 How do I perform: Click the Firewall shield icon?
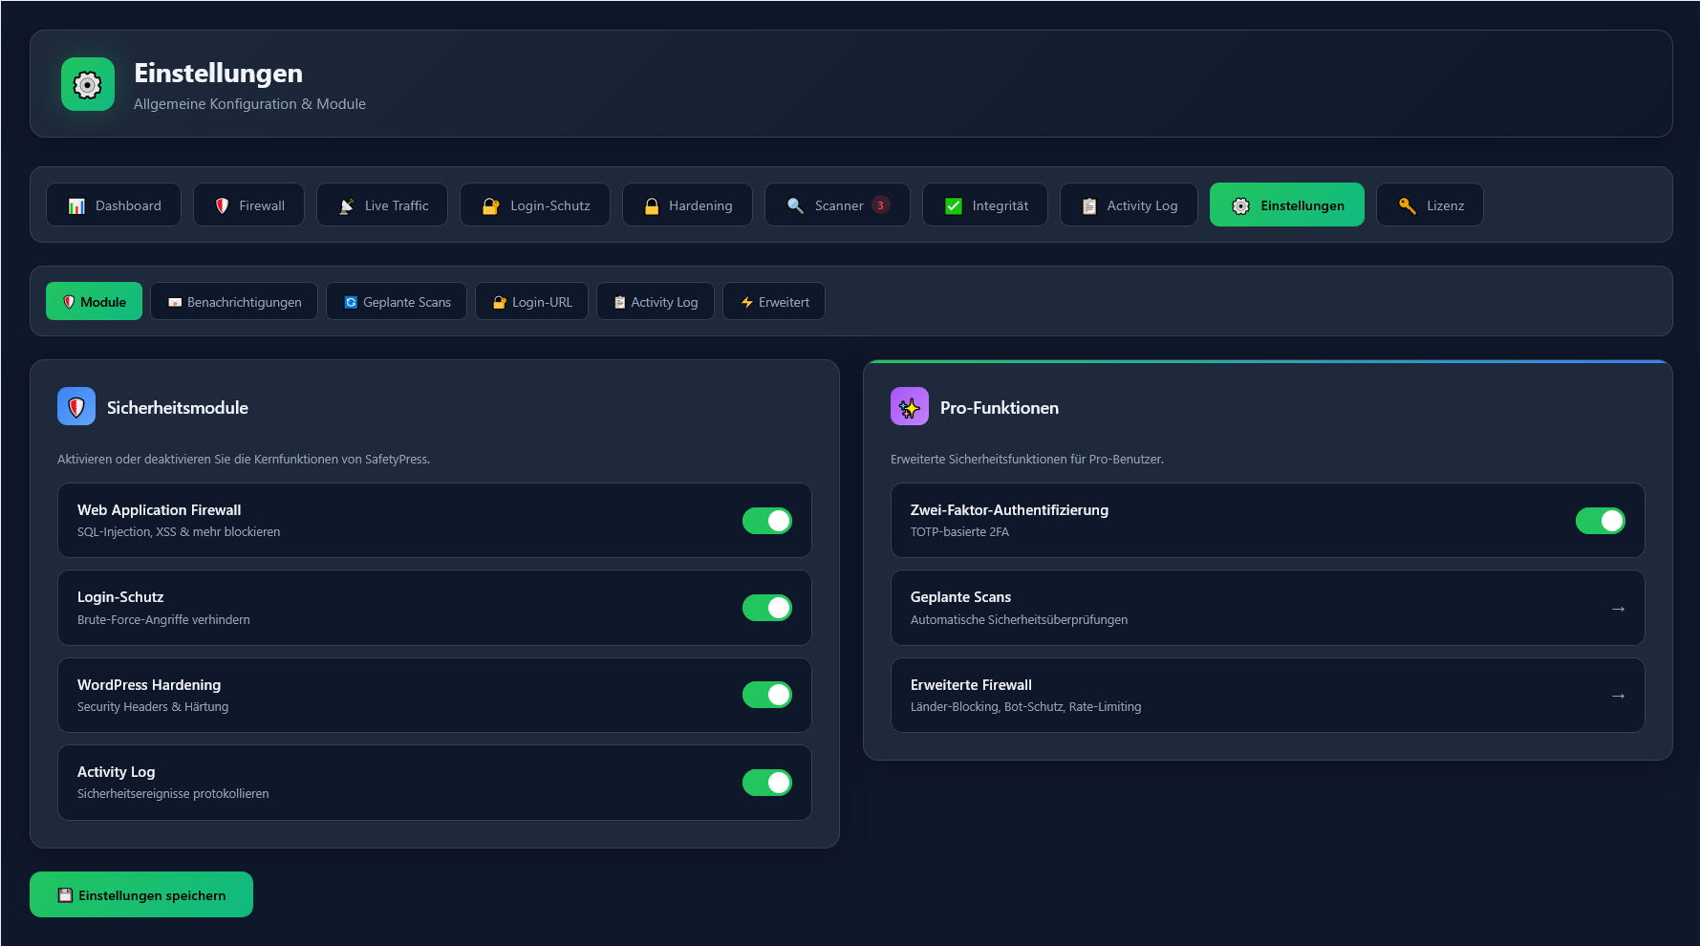[x=222, y=205]
